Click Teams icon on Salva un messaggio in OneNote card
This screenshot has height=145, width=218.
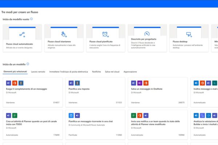tap(133, 83)
